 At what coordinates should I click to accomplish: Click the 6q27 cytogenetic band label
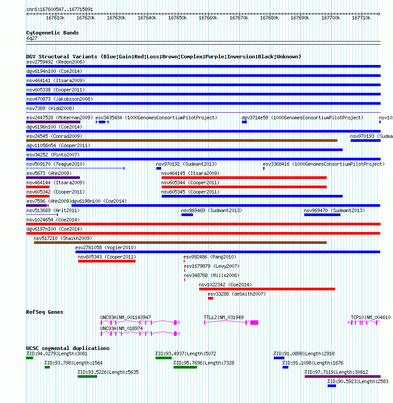pyautogui.click(x=32, y=38)
